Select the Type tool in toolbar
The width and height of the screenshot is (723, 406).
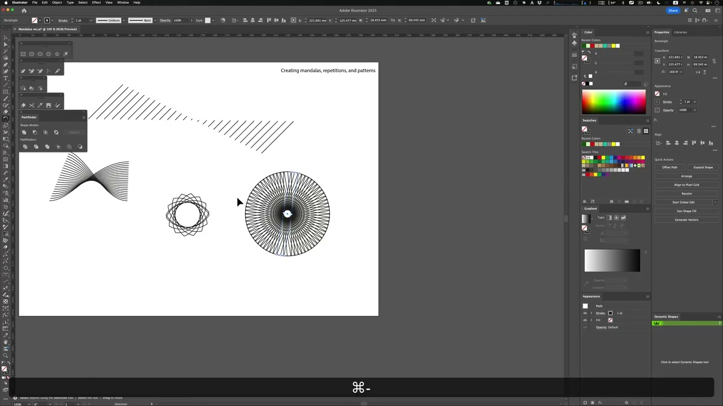click(6, 78)
